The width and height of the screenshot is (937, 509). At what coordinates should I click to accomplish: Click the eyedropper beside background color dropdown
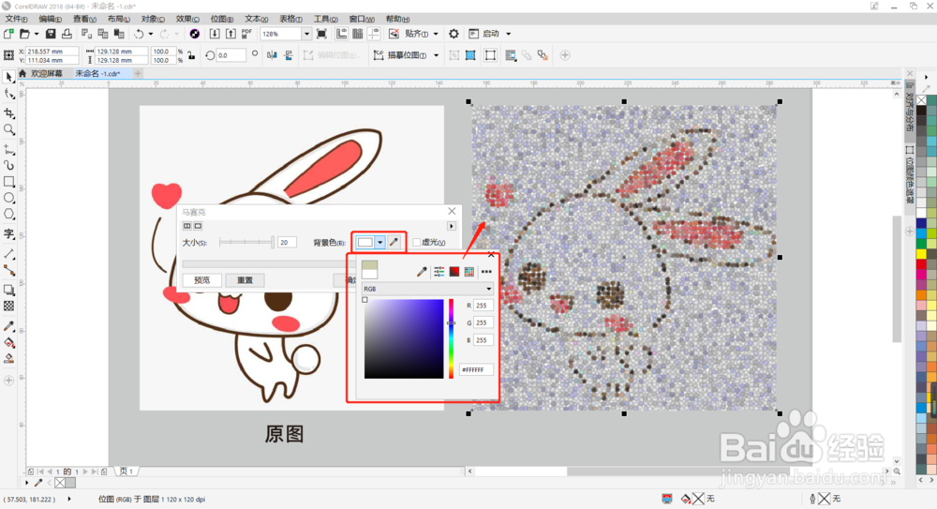394,242
